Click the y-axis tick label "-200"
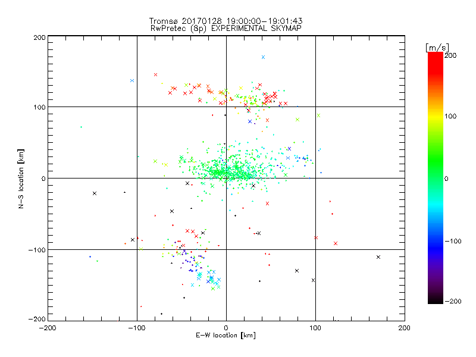This screenshot has height=357, width=476. pos(37,319)
